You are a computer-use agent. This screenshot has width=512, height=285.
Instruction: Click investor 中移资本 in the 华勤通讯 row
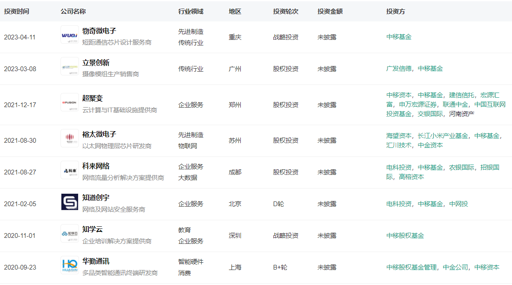[x=487, y=267]
